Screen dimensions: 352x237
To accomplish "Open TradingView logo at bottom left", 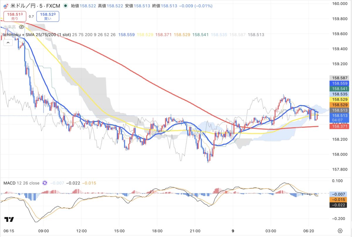I will pyautogui.click(x=9, y=220).
